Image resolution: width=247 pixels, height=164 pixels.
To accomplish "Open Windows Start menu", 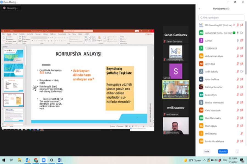I will click(4, 160).
